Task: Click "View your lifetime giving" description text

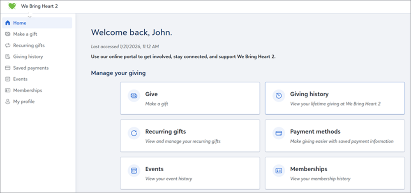Action: 335,104
